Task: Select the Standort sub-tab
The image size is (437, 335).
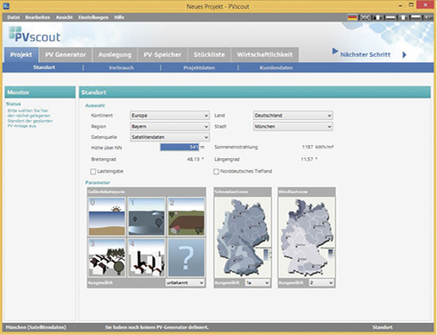Action: tap(44, 67)
